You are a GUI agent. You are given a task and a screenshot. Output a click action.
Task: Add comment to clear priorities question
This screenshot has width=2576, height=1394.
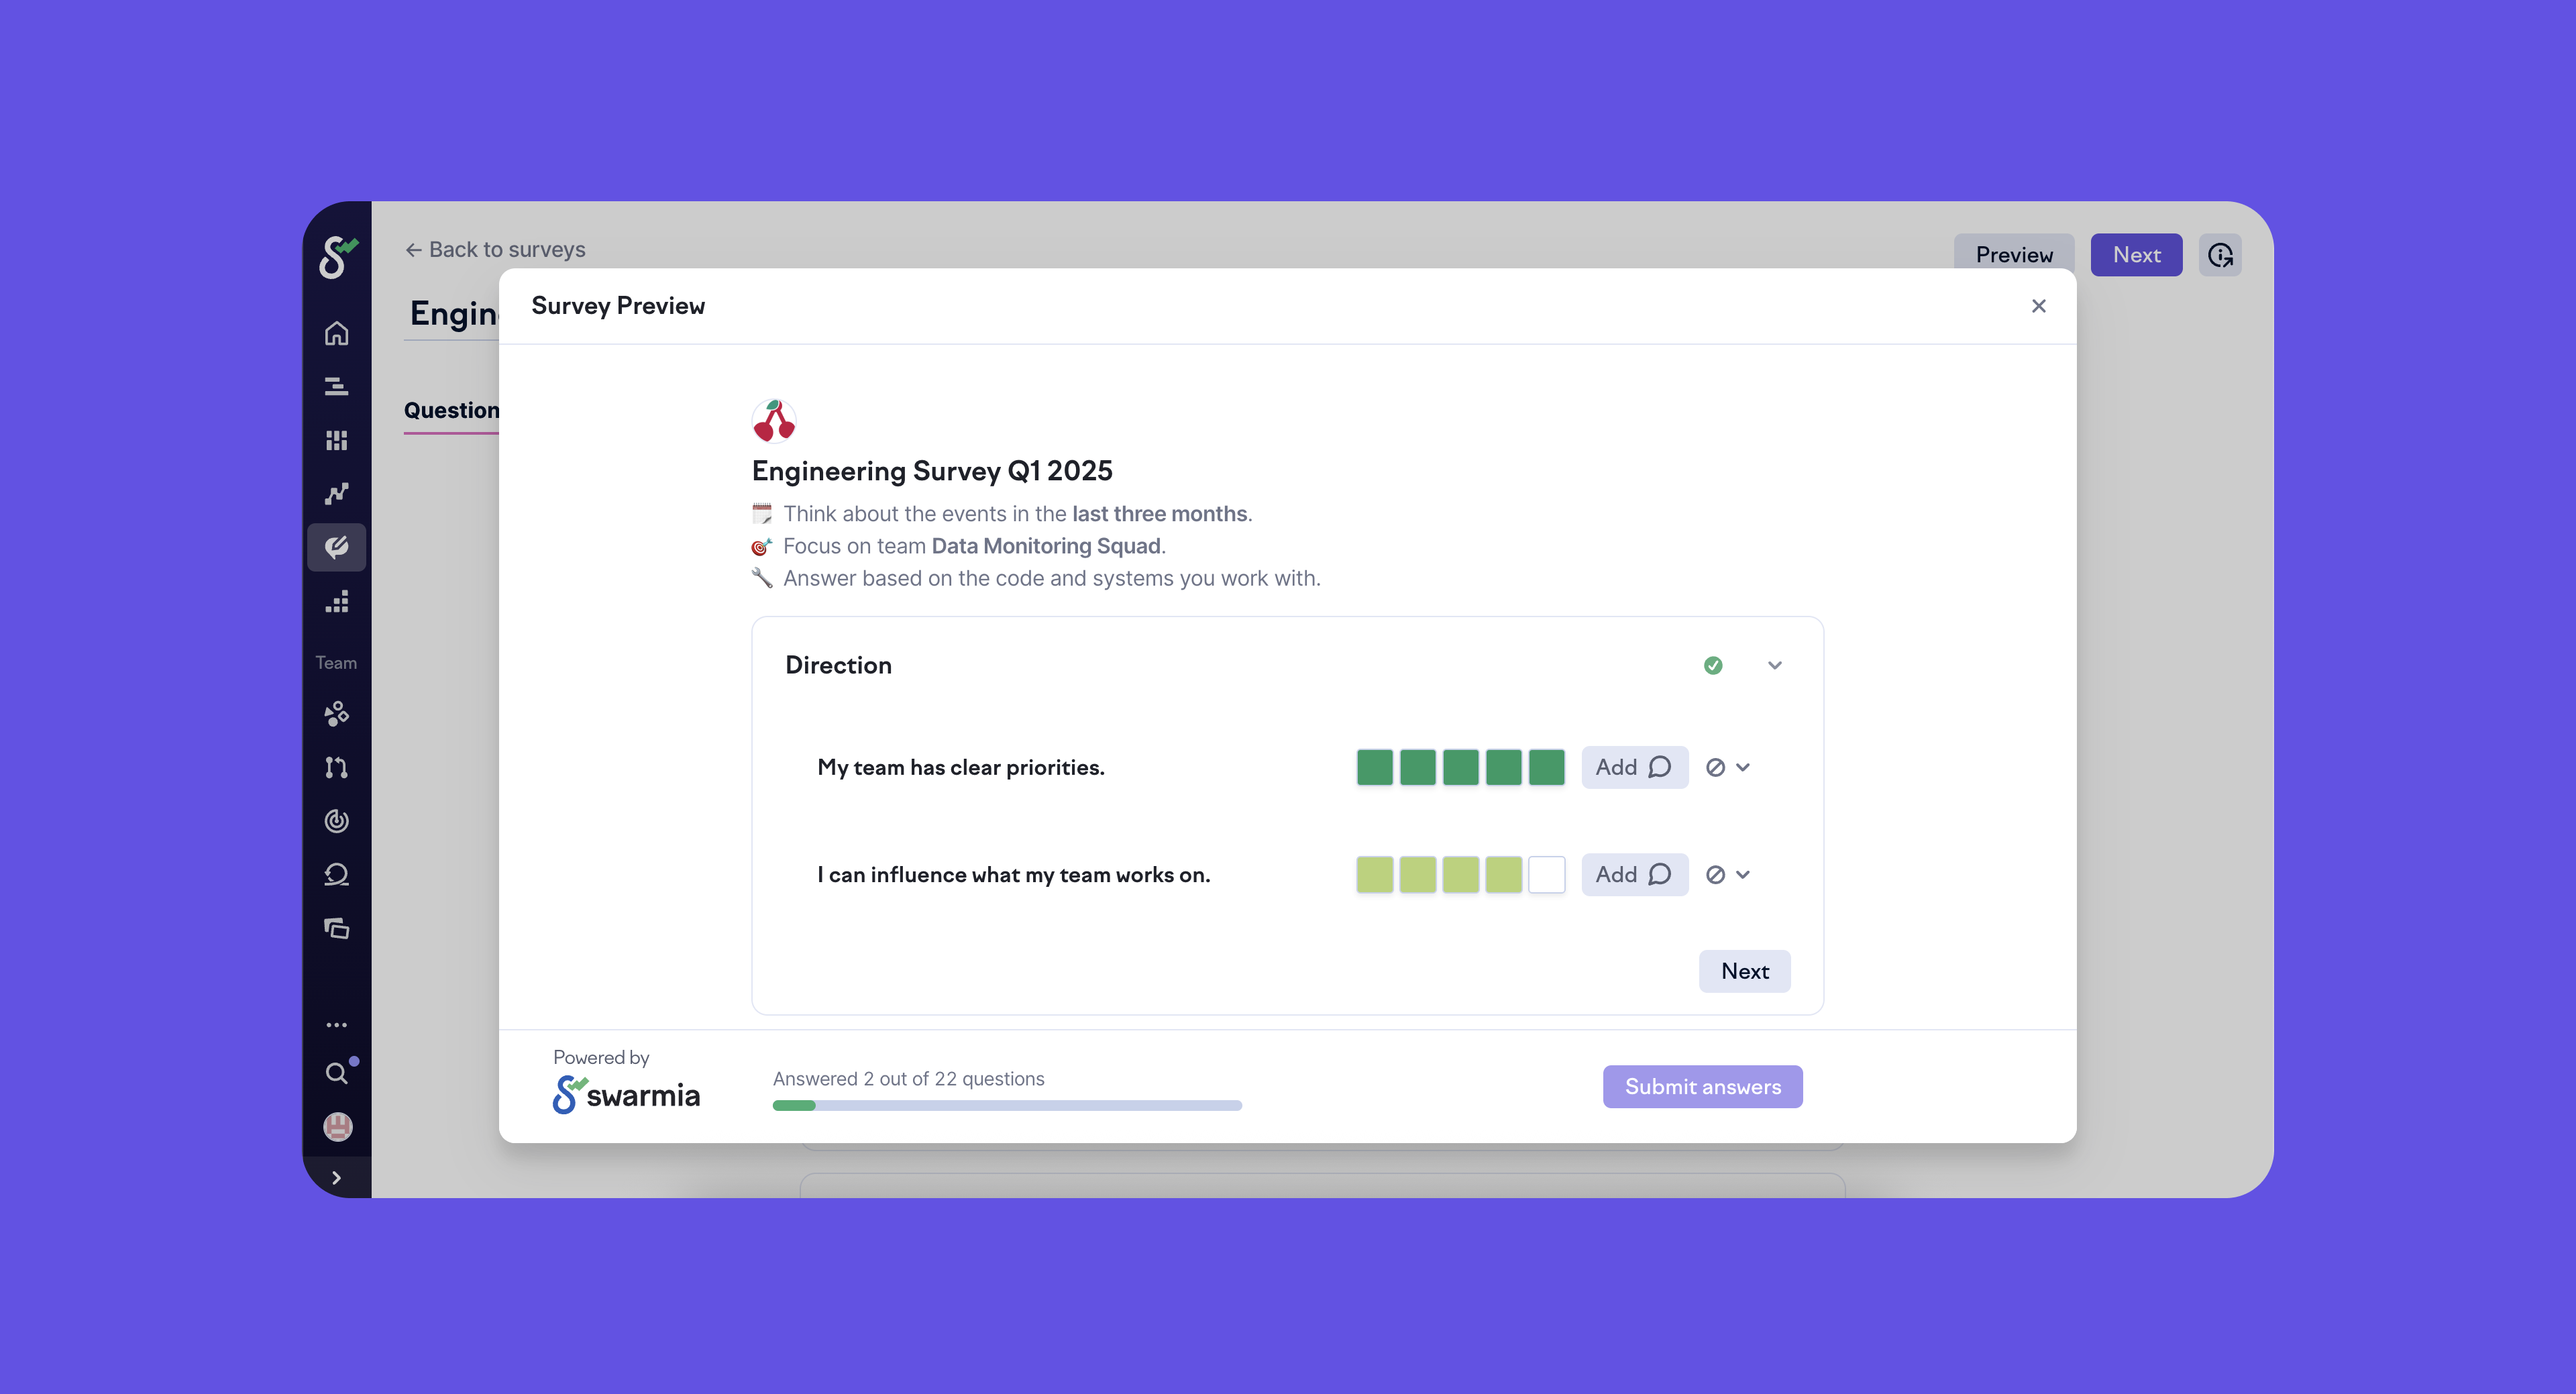pyautogui.click(x=1634, y=767)
